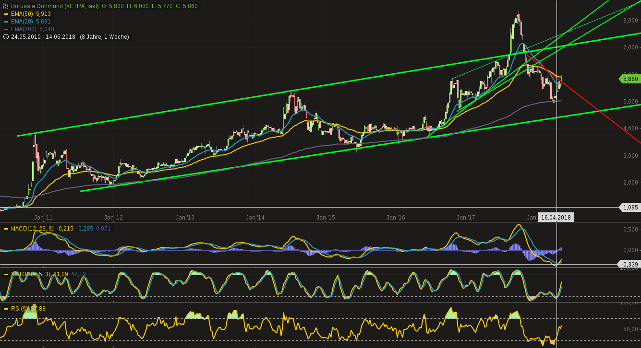Click the RSI value 57,88
The image size is (641, 348).
(x=38, y=309)
